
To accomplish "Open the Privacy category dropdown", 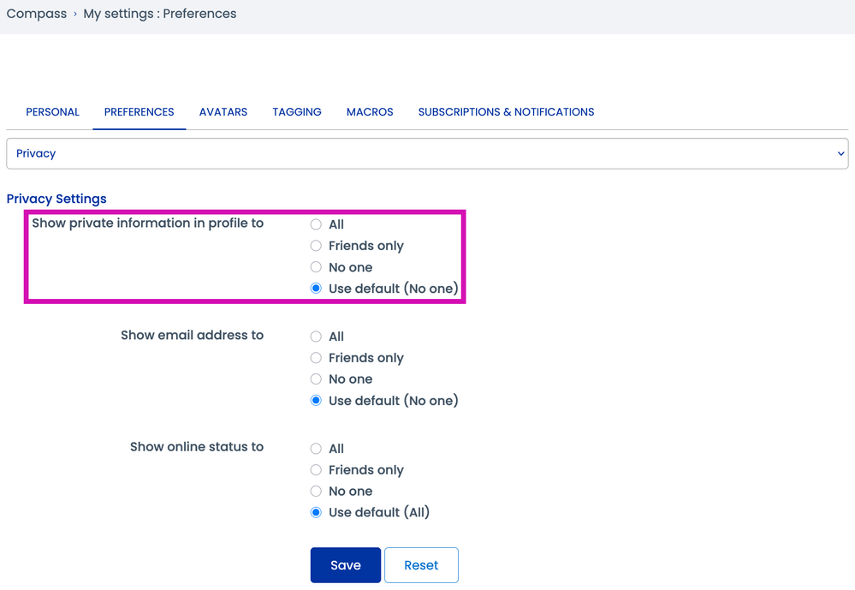I will coord(427,153).
